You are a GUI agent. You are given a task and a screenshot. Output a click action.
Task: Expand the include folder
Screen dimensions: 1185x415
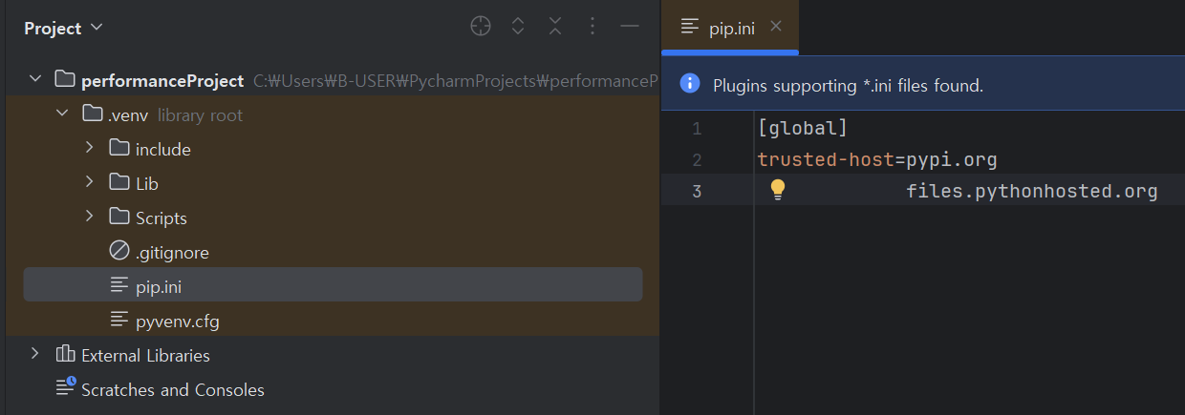pos(89,148)
